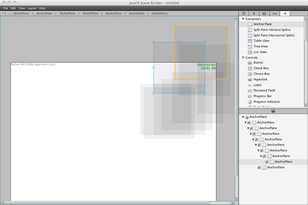
Task: Select Password Field in the library list
Action: (x=264, y=90)
